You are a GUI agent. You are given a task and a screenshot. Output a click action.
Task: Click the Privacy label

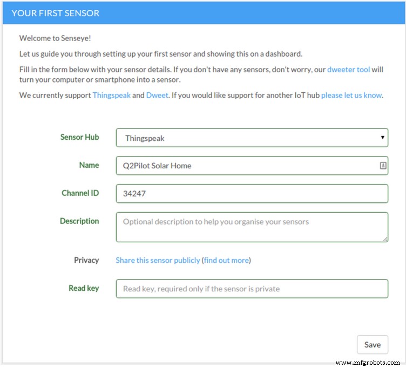click(86, 260)
